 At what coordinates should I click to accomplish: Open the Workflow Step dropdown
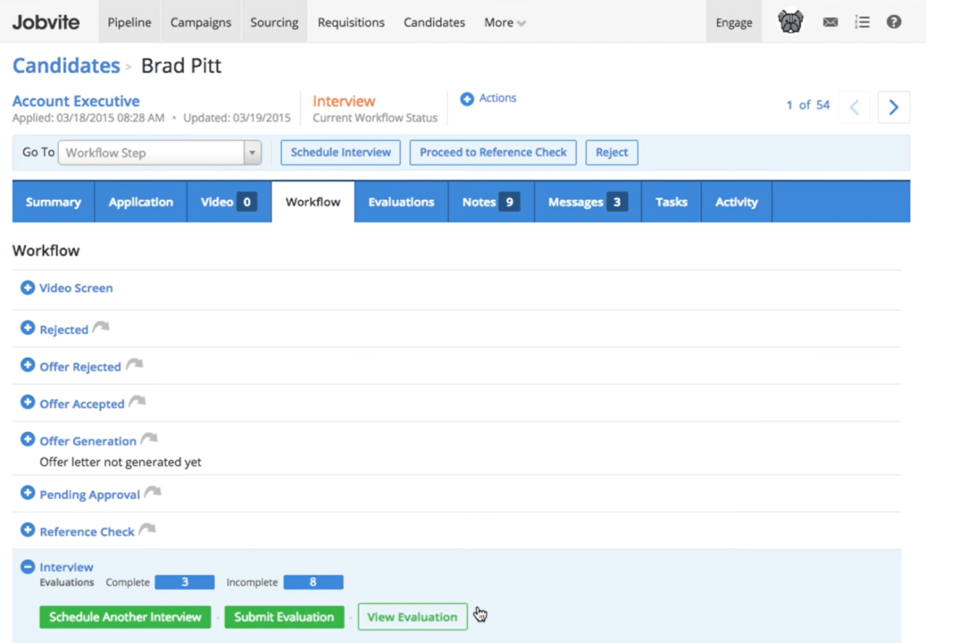[160, 152]
